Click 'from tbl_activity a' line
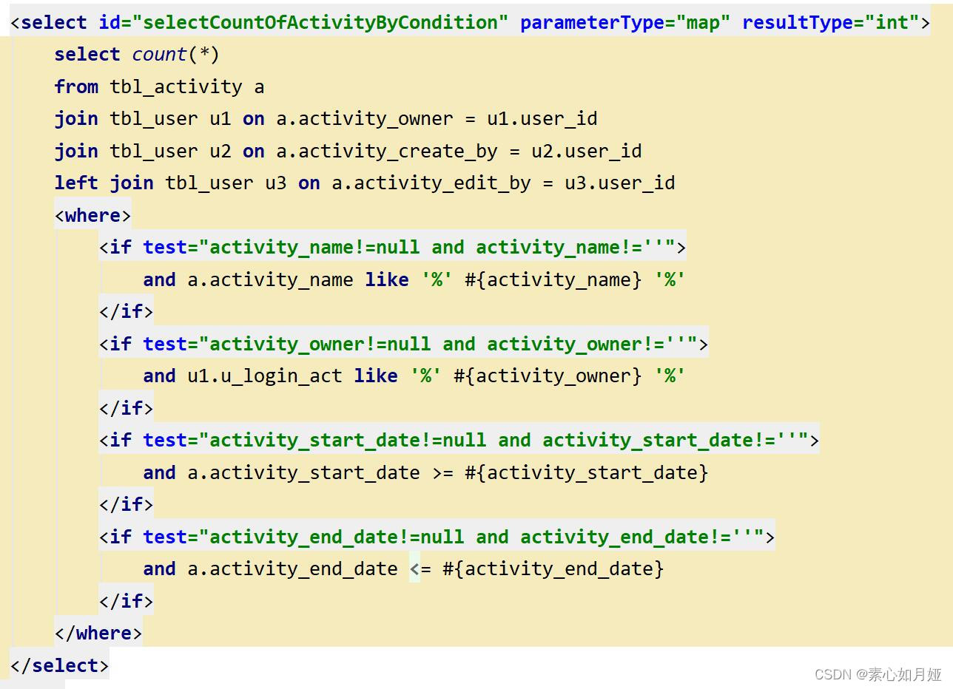 [x=159, y=87]
